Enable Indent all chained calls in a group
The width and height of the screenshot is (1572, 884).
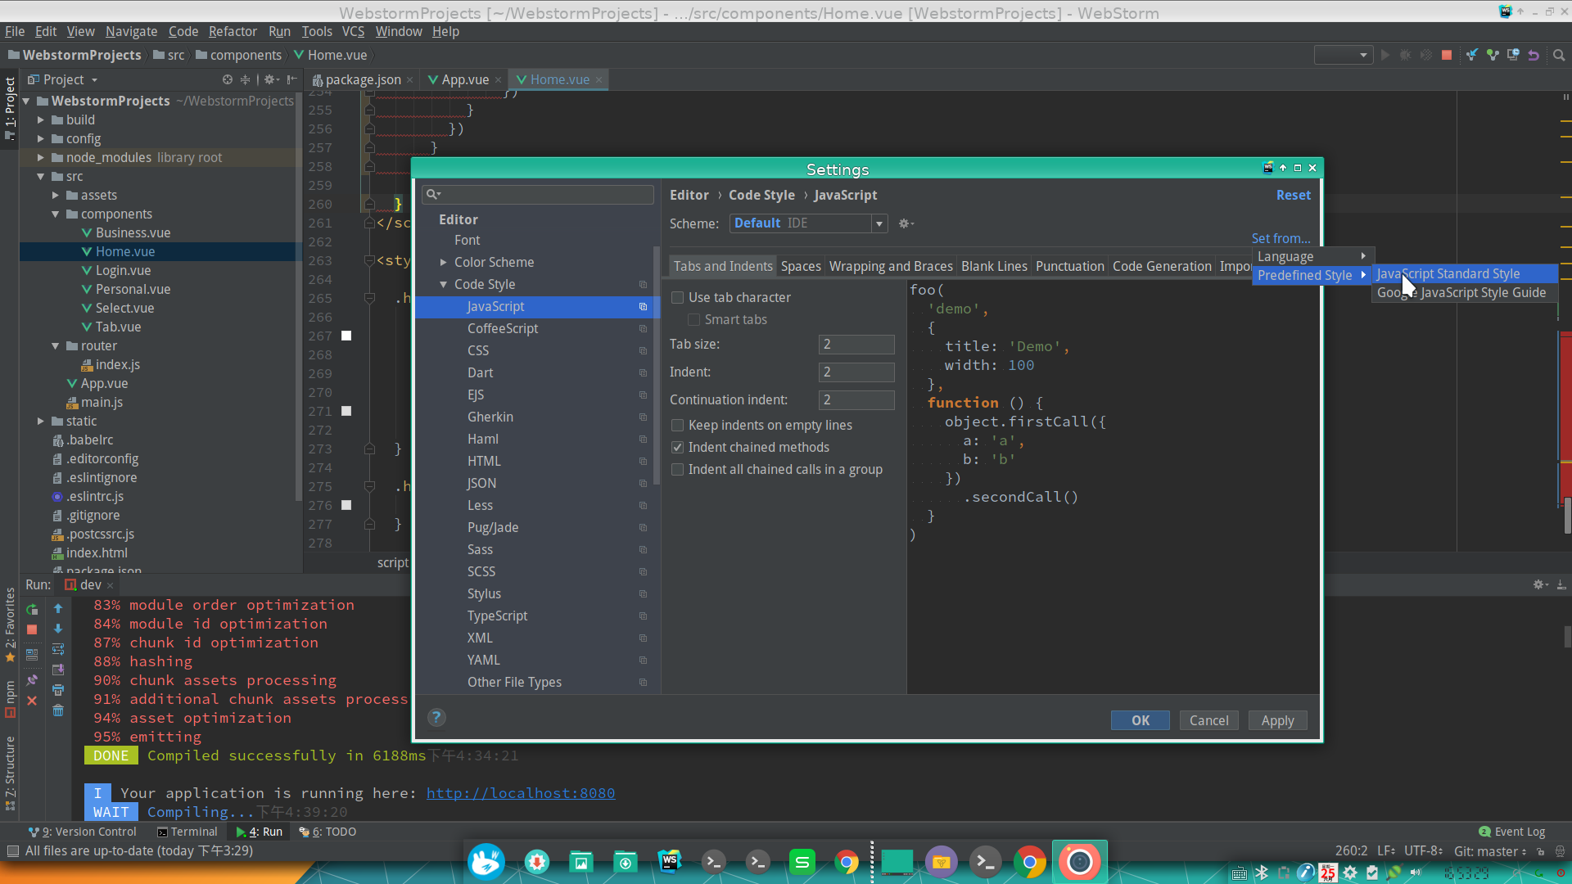(677, 470)
